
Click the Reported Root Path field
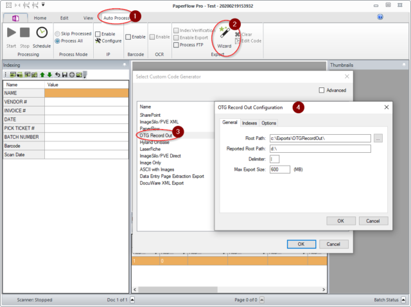coord(320,148)
